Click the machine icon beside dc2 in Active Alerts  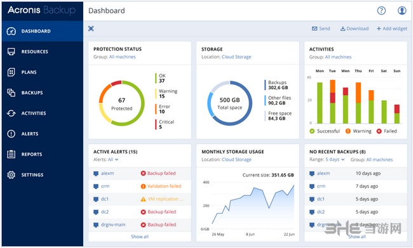click(96, 212)
